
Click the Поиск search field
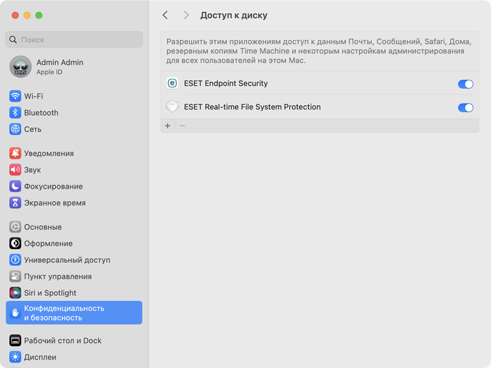74,40
